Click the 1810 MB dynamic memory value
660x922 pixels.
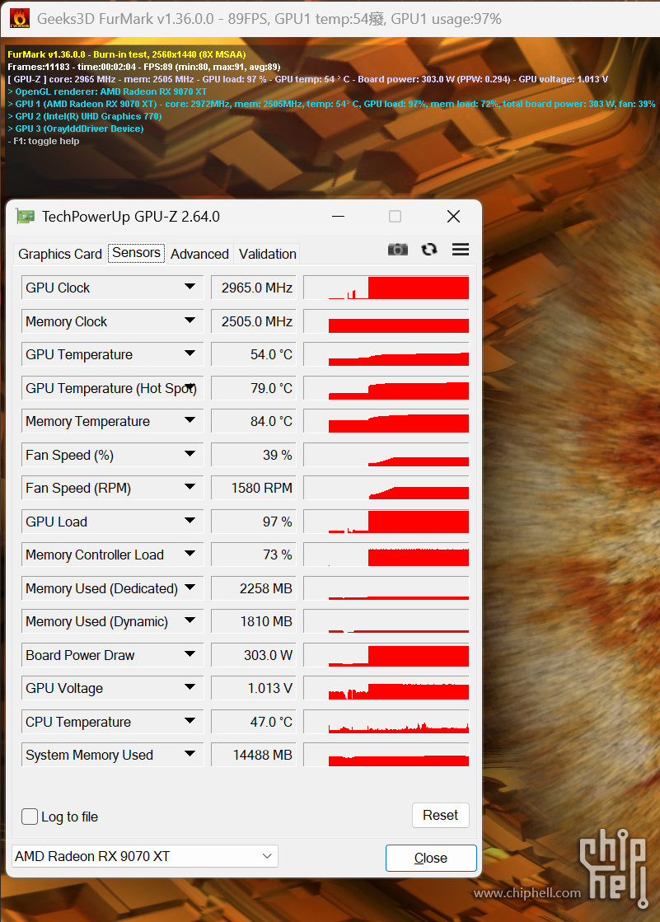pyautogui.click(x=254, y=621)
